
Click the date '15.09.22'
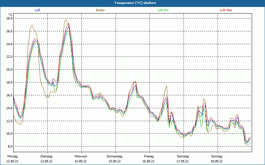click(115, 161)
